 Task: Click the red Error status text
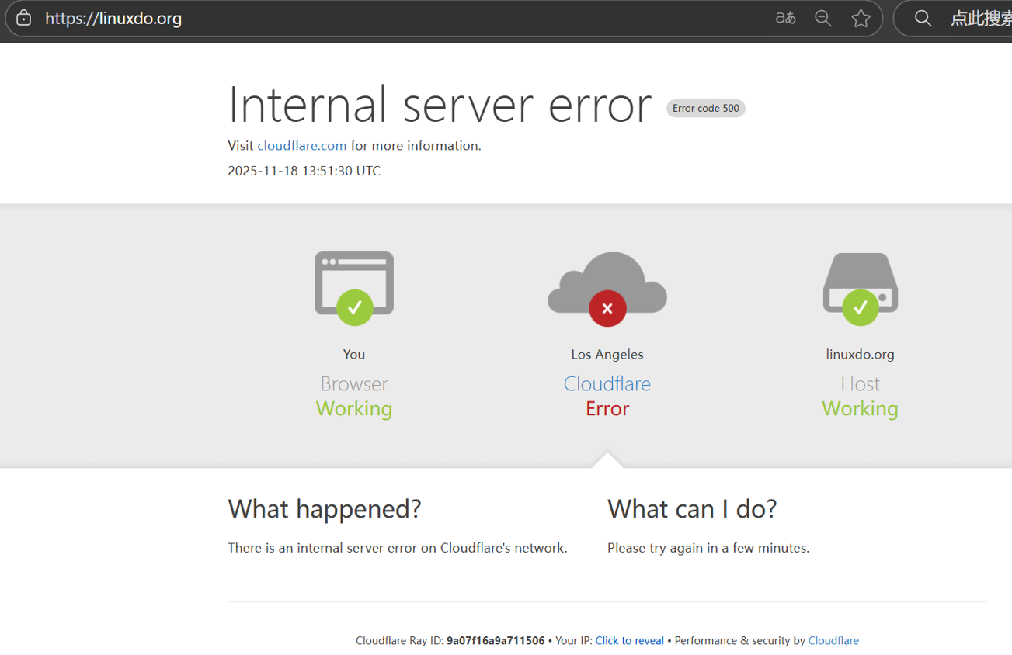click(x=607, y=408)
